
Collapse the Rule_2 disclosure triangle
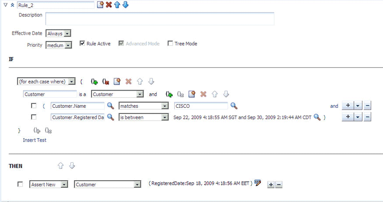pos(6,5)
